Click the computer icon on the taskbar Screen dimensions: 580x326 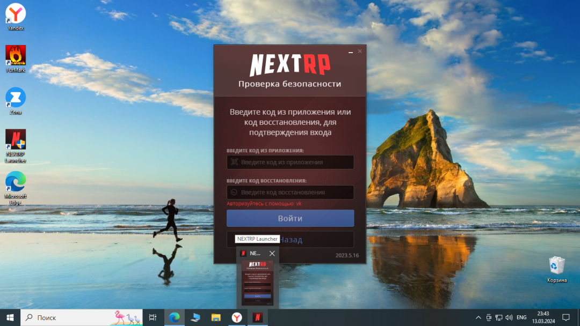[195, 317]
